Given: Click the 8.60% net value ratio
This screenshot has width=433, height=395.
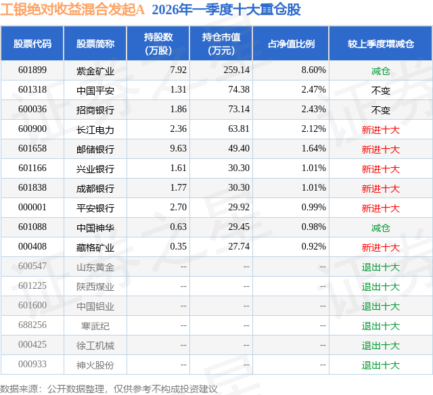Looking at the screenshot, I should tap(313, 70).
